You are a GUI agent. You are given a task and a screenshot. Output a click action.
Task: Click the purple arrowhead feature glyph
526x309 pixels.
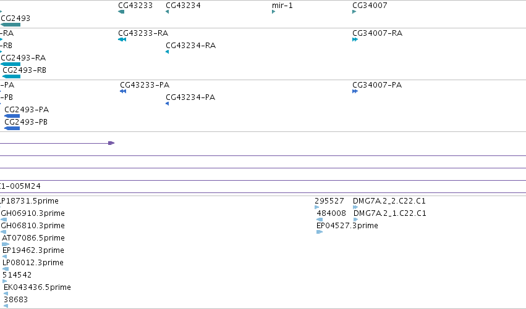click(111, 143)
